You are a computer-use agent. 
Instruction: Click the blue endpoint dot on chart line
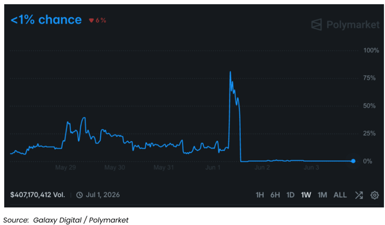353,161
